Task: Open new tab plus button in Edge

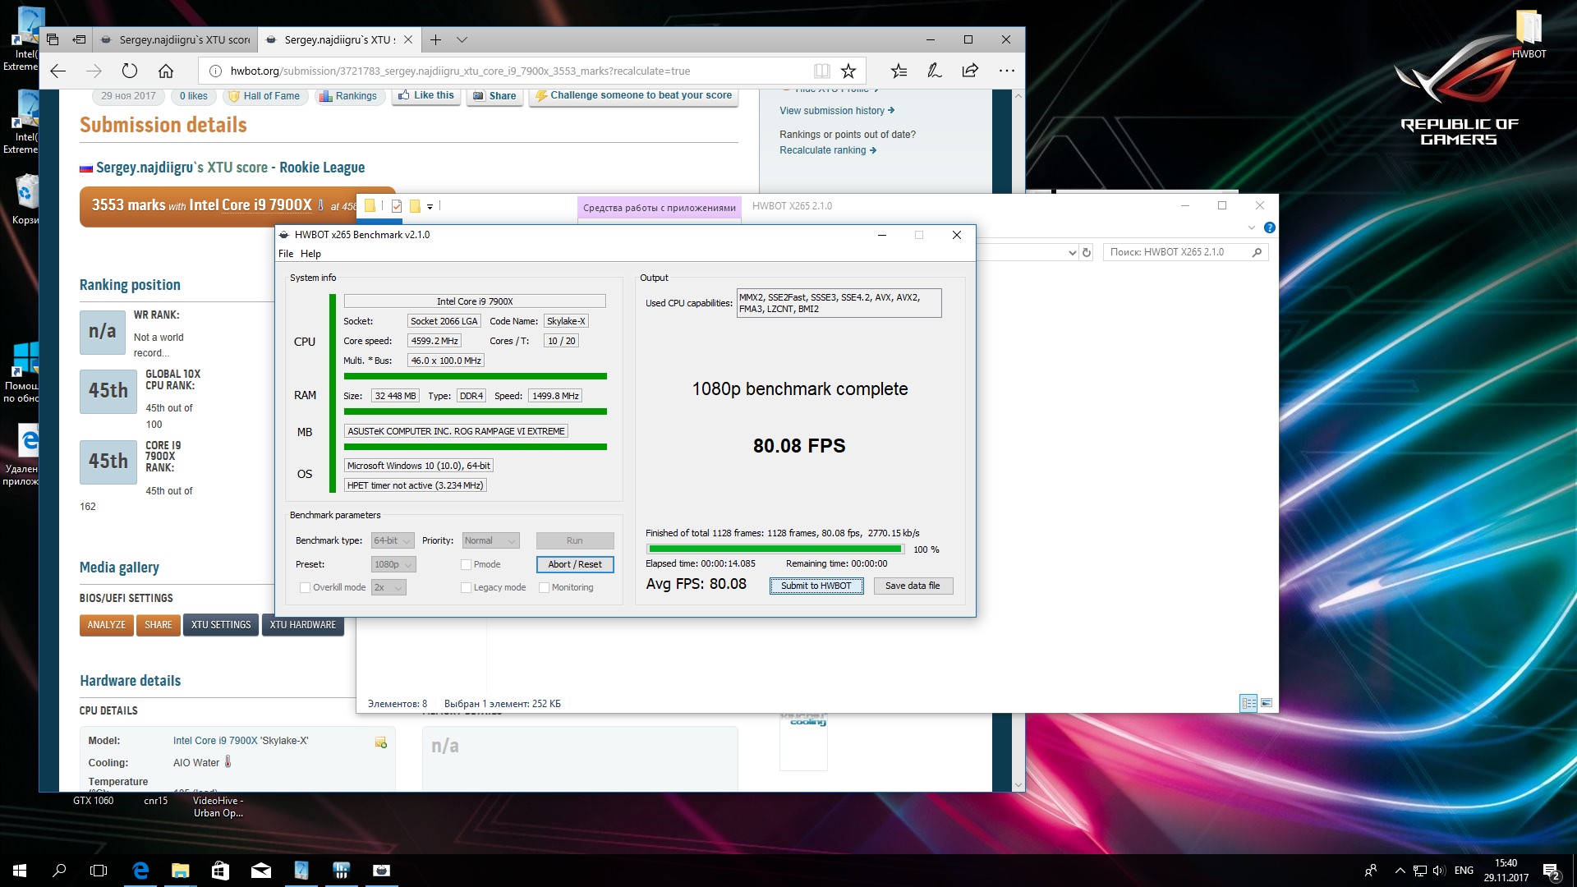Action: tap(435, 39)
